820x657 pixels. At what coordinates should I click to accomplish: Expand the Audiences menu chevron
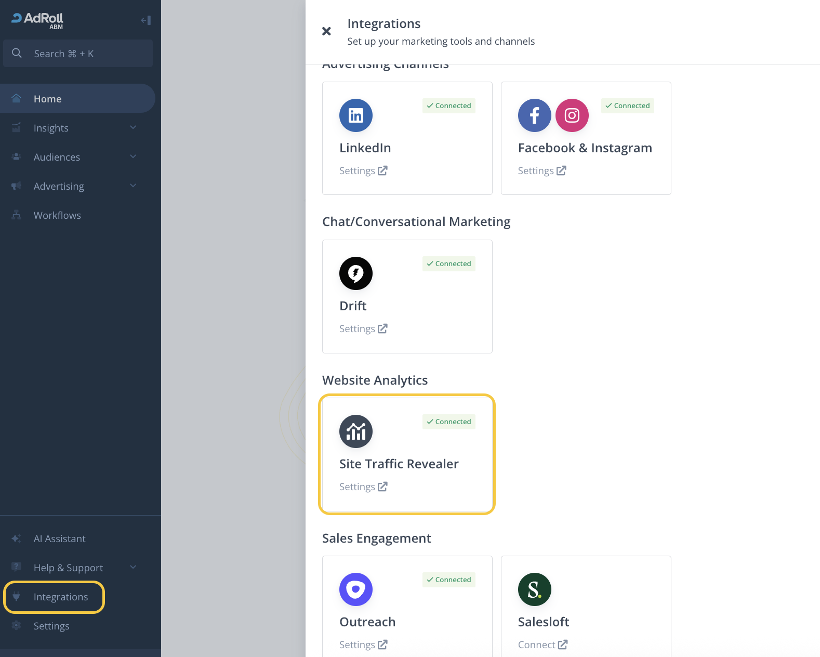pyautogui.click(x=133, y=156)
